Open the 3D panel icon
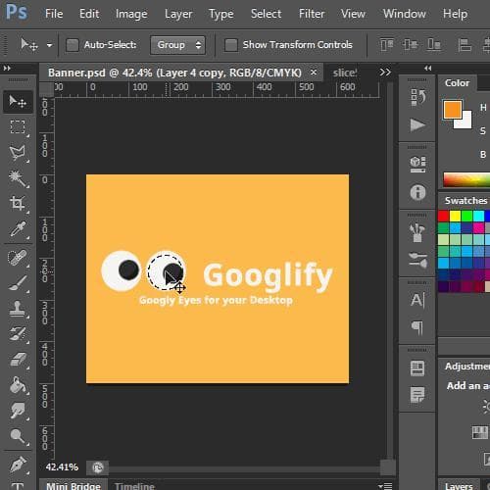This screenshot has width=490, height=490. [x=417, y=165]
